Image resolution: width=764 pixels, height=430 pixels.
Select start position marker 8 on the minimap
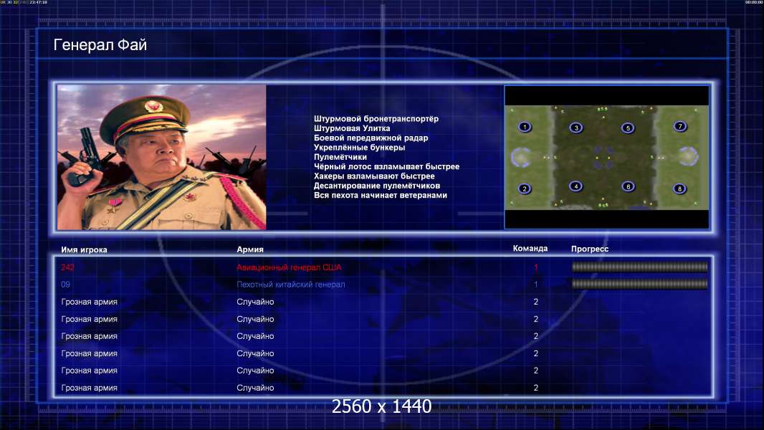pyautogui.click(x=679, y=188)
